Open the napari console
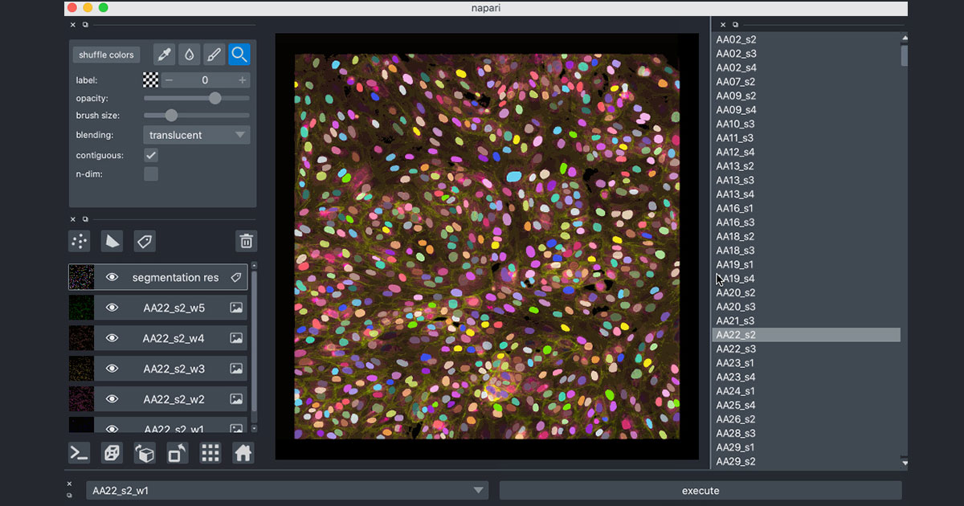Viewport: 964px width, 506px height. tap(79, 453)
